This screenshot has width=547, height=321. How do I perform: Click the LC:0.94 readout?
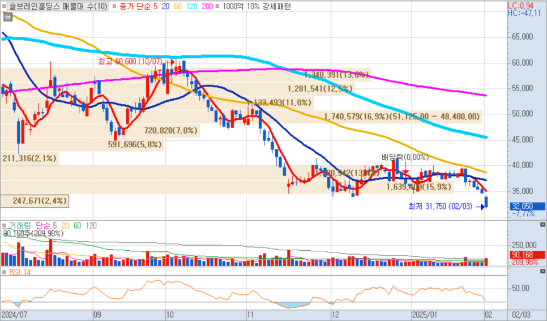(520, 6)
